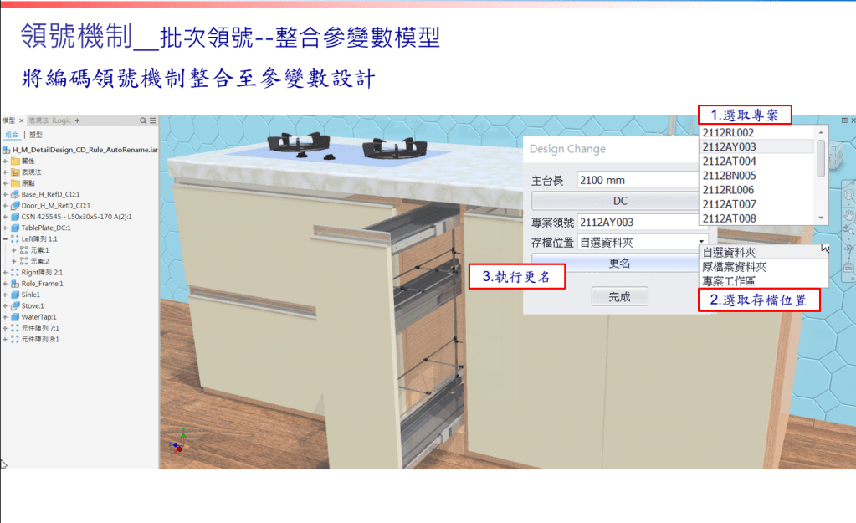The image size is (856, 523).
Task: Select the Right陣列 2:1 pattern icon
Action: point(15,273)
